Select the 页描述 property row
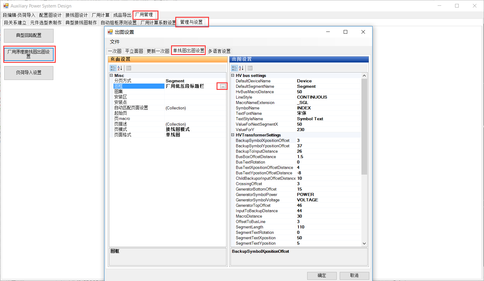Viewport: 484px width, 281px height. coord(170,124)
